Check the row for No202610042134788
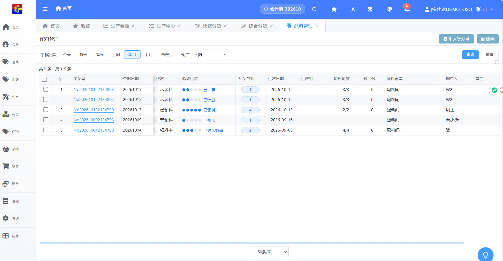The height and width of the screenshot is (261, 503). [x=46, y=130]
